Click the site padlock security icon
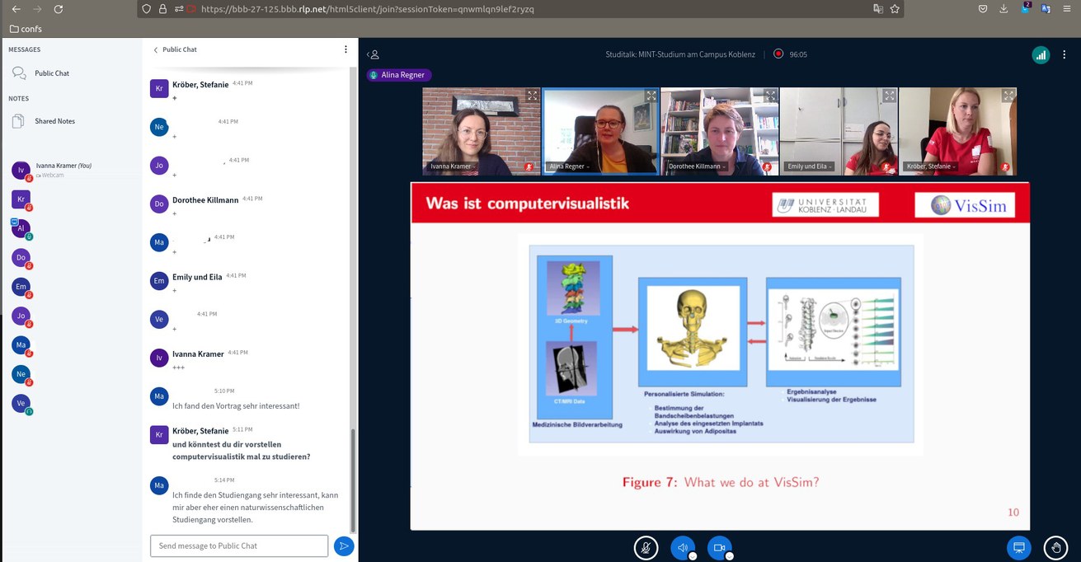The width and height of the screenshot is (1081, 562). (162, 9)
